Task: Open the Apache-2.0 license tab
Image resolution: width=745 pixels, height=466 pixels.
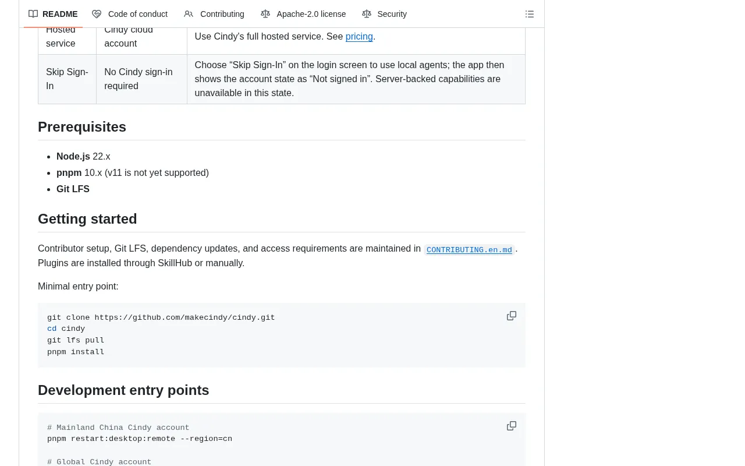Action: pos(303,14)
